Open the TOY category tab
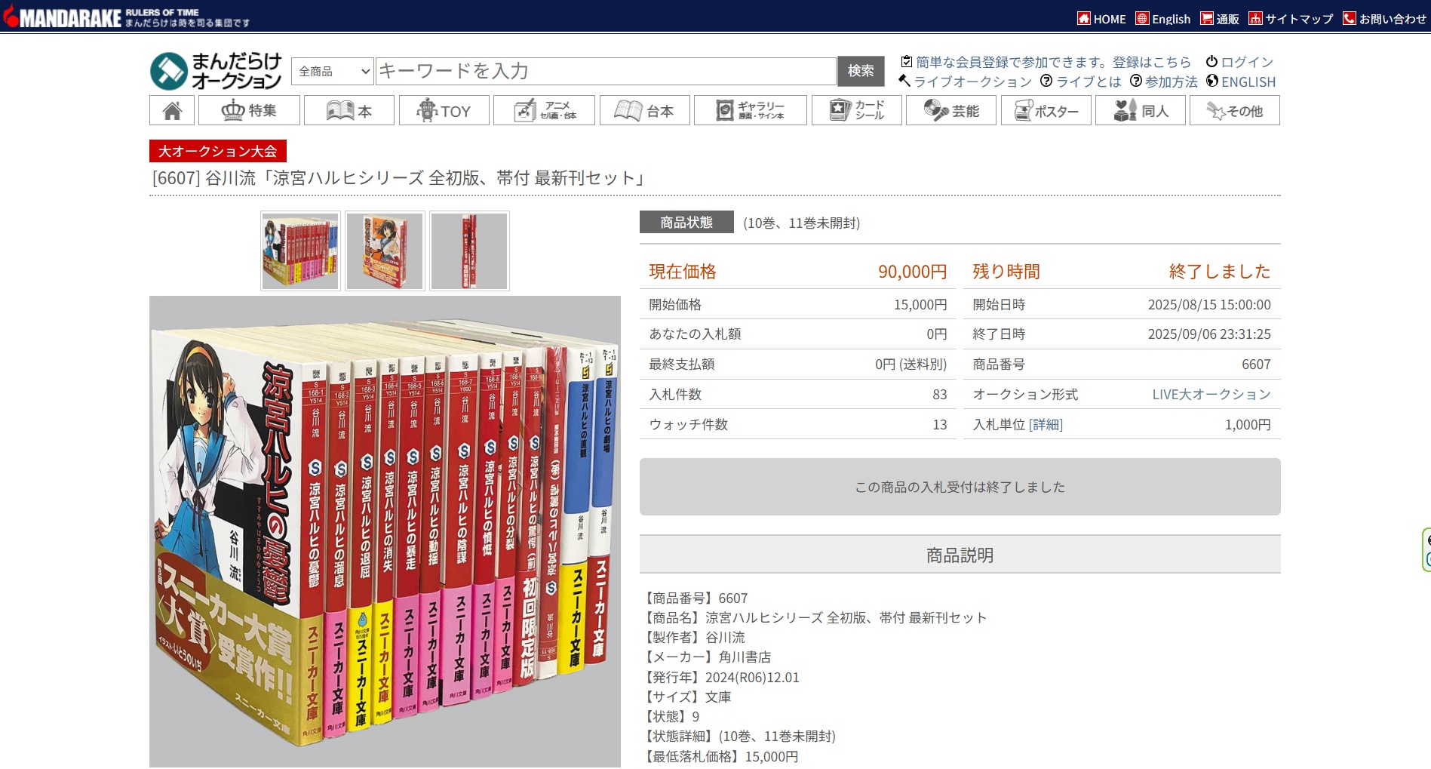This screenshot has height=769, width=1431. [444, 111]
